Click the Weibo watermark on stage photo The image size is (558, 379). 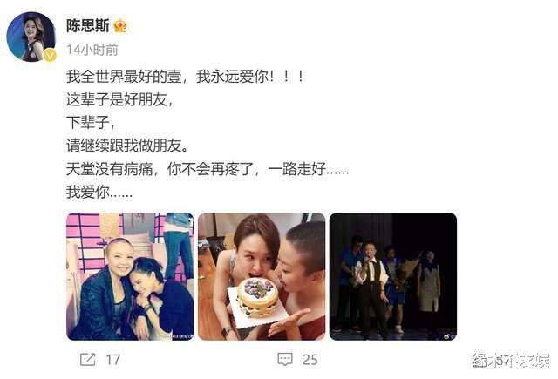point(449,335)
